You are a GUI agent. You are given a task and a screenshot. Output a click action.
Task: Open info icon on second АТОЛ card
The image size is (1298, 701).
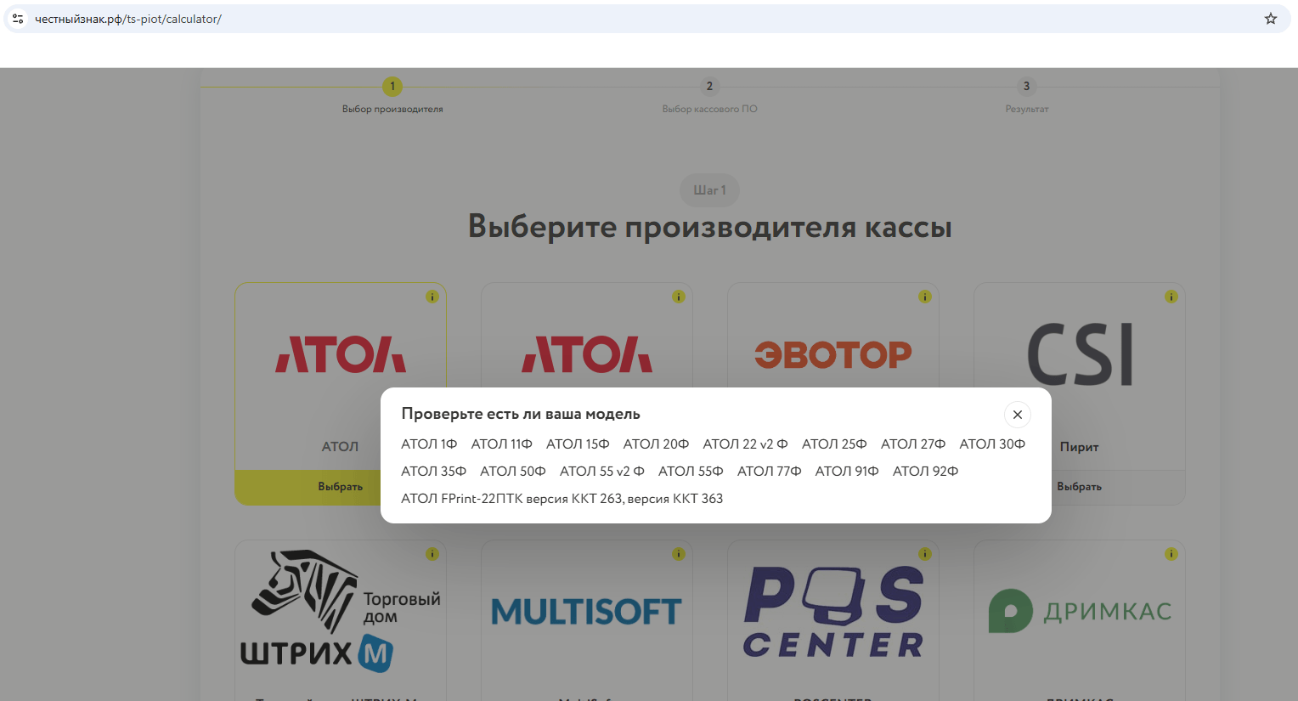679,297
